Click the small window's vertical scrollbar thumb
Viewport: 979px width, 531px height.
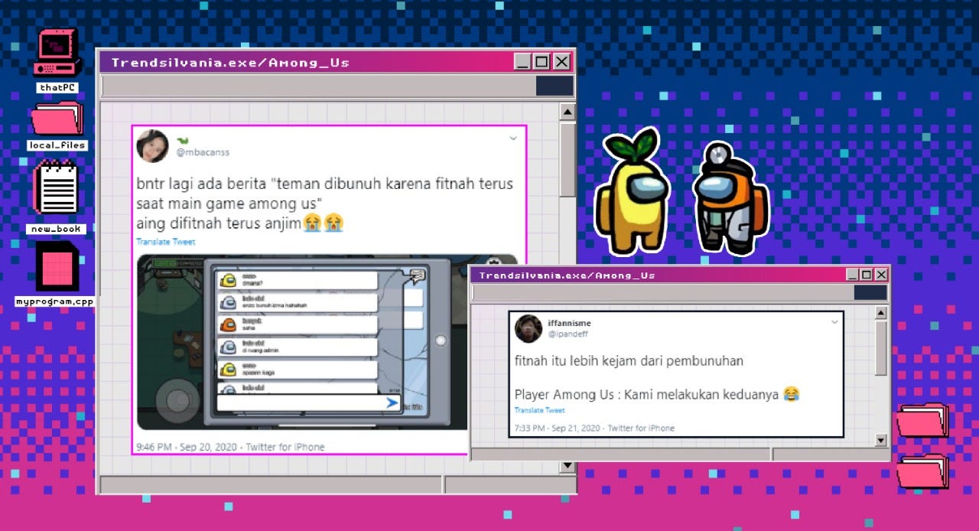click(x=880, y=348)
